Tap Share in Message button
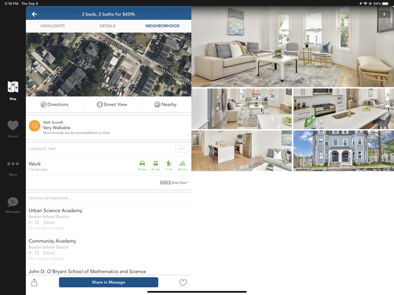394x295 pixels. pos(109,282)
